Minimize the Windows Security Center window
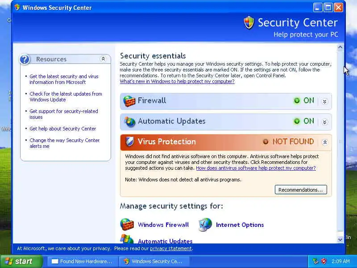Image resolution: width=357 pixels, height=268 pixels. 317,8
